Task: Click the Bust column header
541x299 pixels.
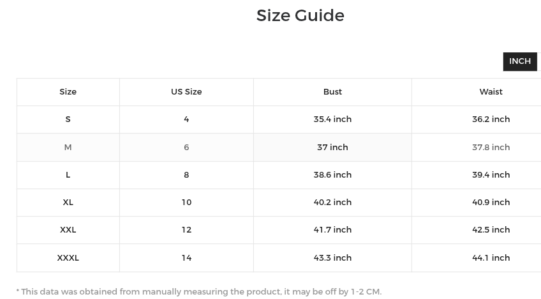Action: point(332,92)
